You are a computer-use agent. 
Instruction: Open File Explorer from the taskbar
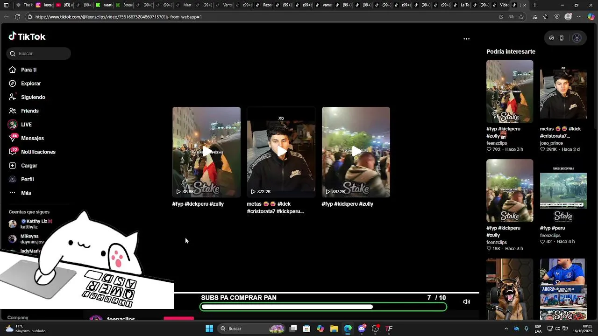pos(334,329)
